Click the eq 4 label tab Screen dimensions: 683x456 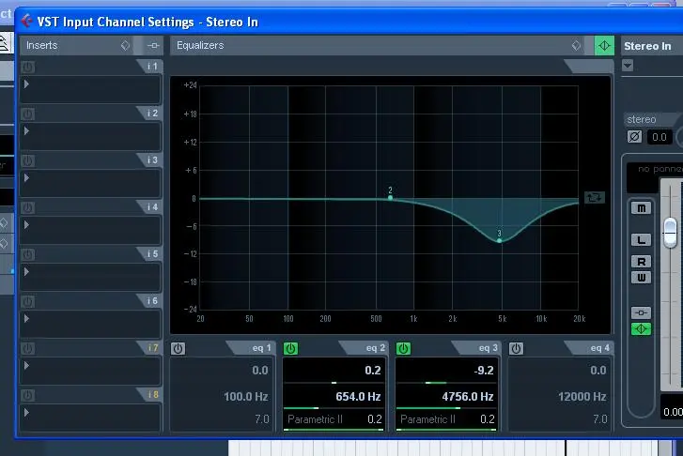click(600, 348)
